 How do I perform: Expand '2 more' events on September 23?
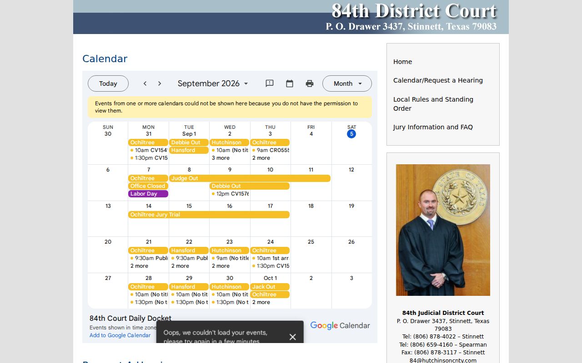tap(221, 266)
